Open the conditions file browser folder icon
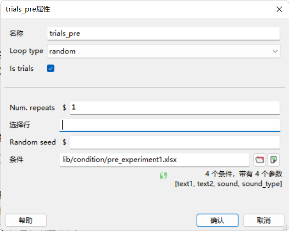Viewport: 289px width, 231px height. pos(260,160)
